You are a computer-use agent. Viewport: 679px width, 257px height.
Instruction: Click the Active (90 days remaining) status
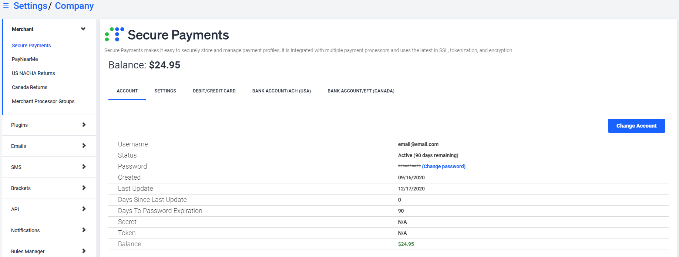[428, 155]
